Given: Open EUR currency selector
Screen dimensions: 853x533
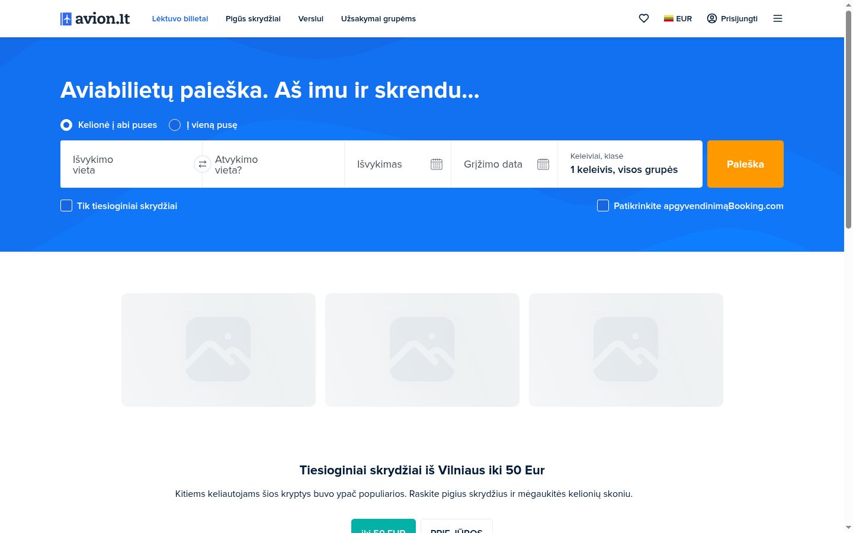Looking at the screenshot, I should 678,18.
